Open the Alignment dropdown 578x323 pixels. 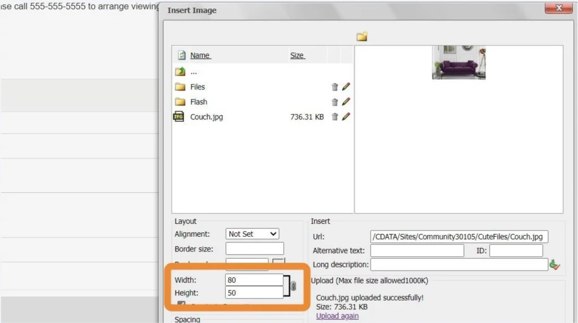click(252, 234)
